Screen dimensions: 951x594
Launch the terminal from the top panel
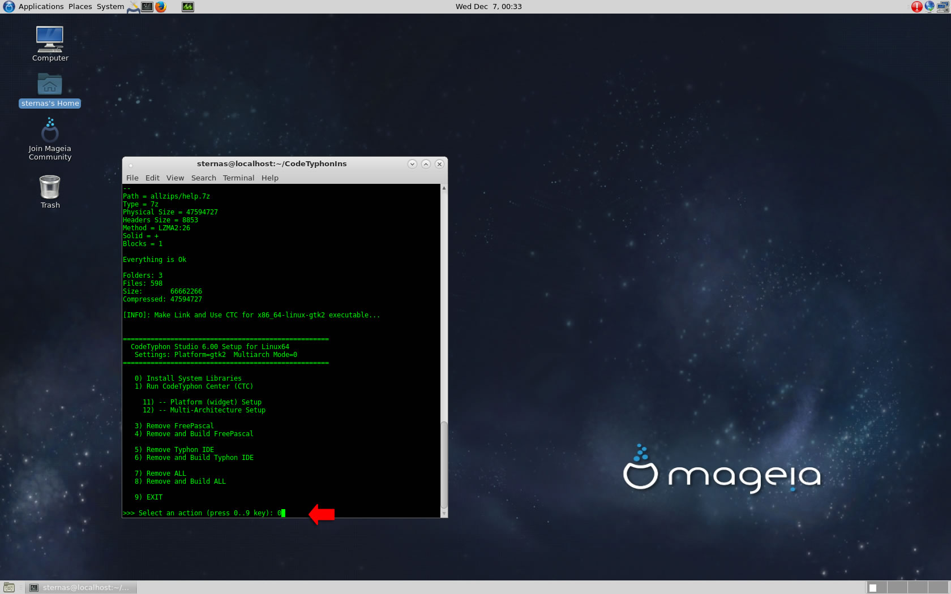(147, 7)
